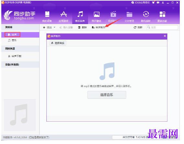The width and height of the screenshot is (184, 144).
Task: Click the 设备(未连接) device header
Action: tap(20, 65)
